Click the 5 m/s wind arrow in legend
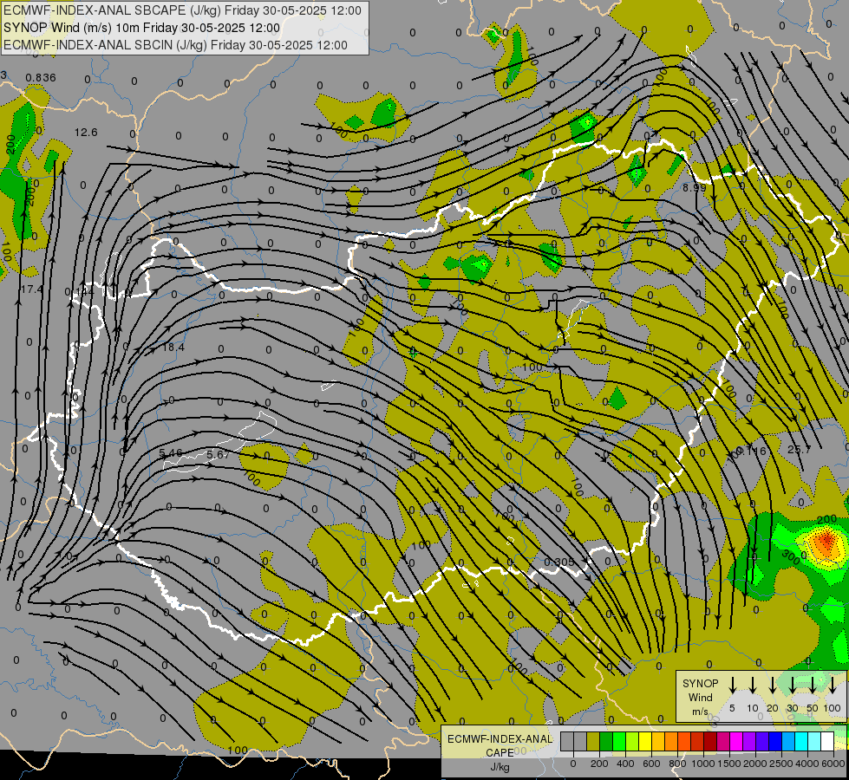 (733, 686)
